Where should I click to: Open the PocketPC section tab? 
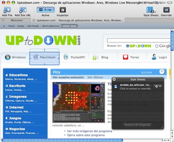74,58
